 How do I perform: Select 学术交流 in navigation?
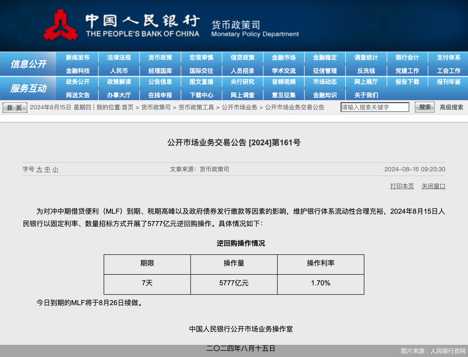click(284, 71)
